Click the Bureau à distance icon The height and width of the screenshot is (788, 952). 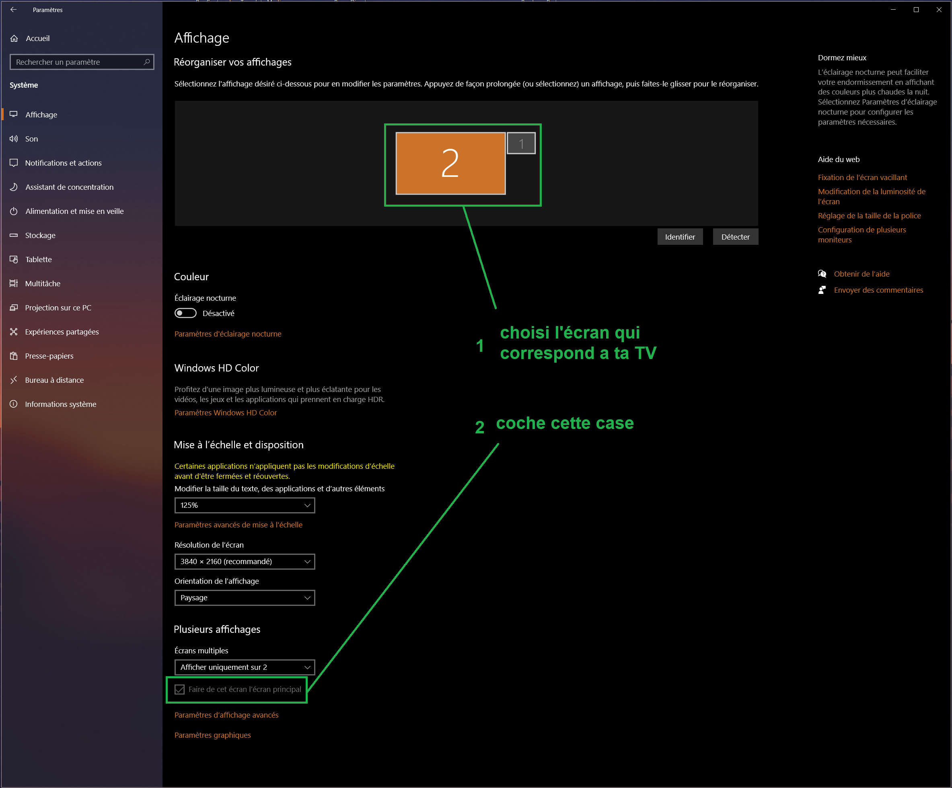14,380
